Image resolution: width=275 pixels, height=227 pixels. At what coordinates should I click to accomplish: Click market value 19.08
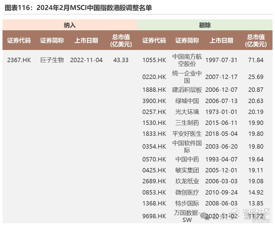[x=256, y=181]
